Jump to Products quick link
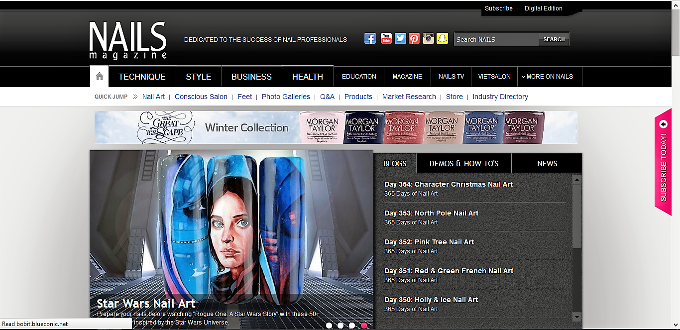Viewport: 680px width, 330px height. tap(358, 97)
